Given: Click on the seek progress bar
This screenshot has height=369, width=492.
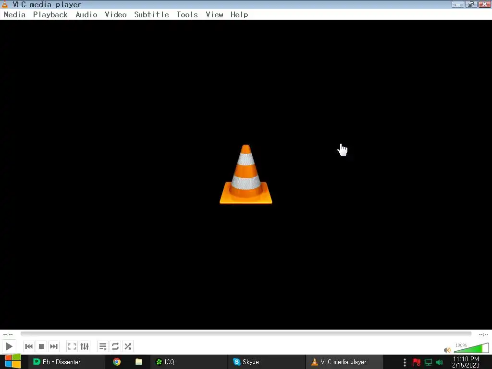Looking at the screenshot, I should [x=246, y=334].
